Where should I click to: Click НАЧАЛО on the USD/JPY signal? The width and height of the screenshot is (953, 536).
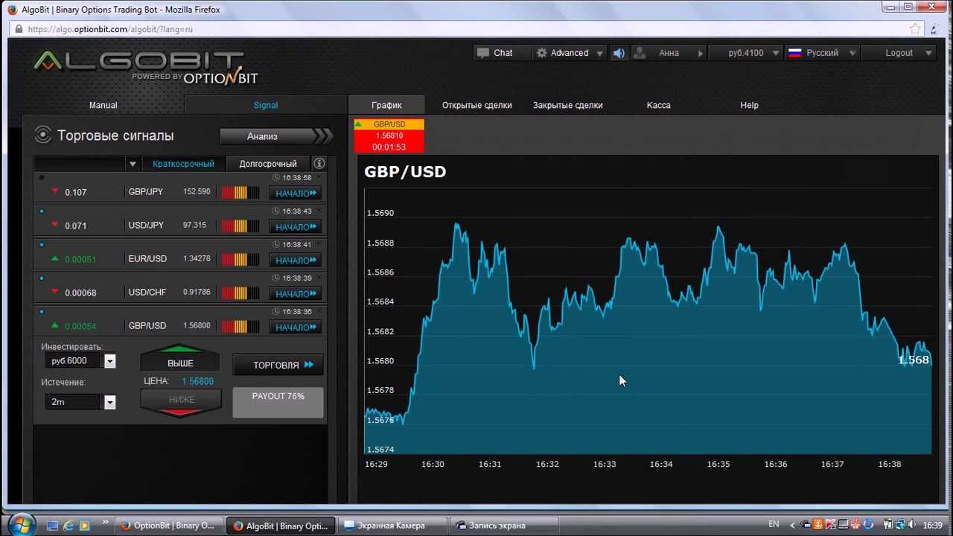click(295, 227)
